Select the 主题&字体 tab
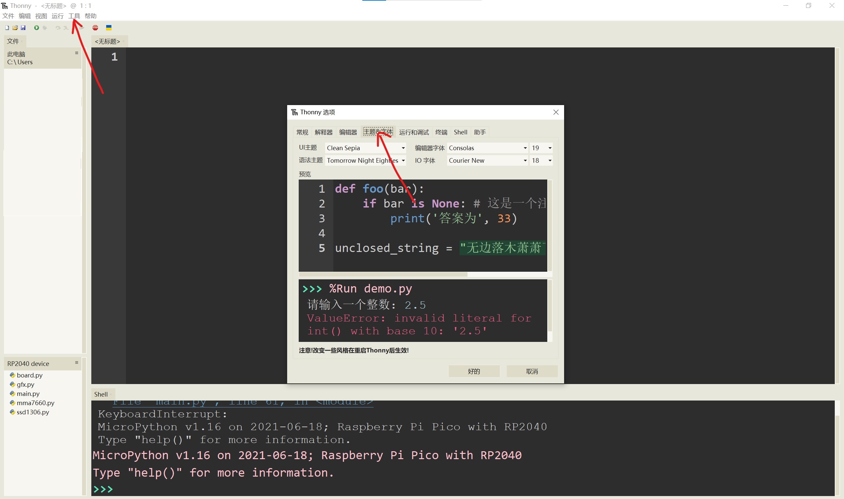This screenshot has width=844, height=499. point(377,132)
